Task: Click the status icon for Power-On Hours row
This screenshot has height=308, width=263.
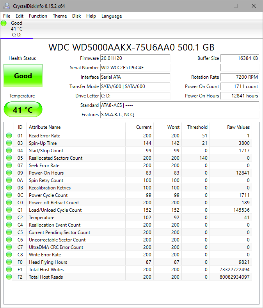Action: click(x=9, y=173)
